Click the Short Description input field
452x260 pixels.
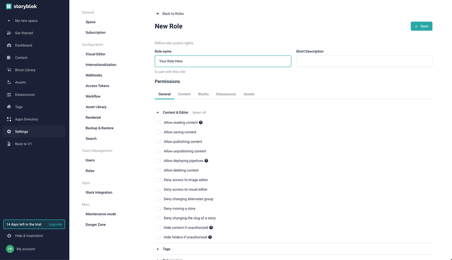tap(364, 61)
